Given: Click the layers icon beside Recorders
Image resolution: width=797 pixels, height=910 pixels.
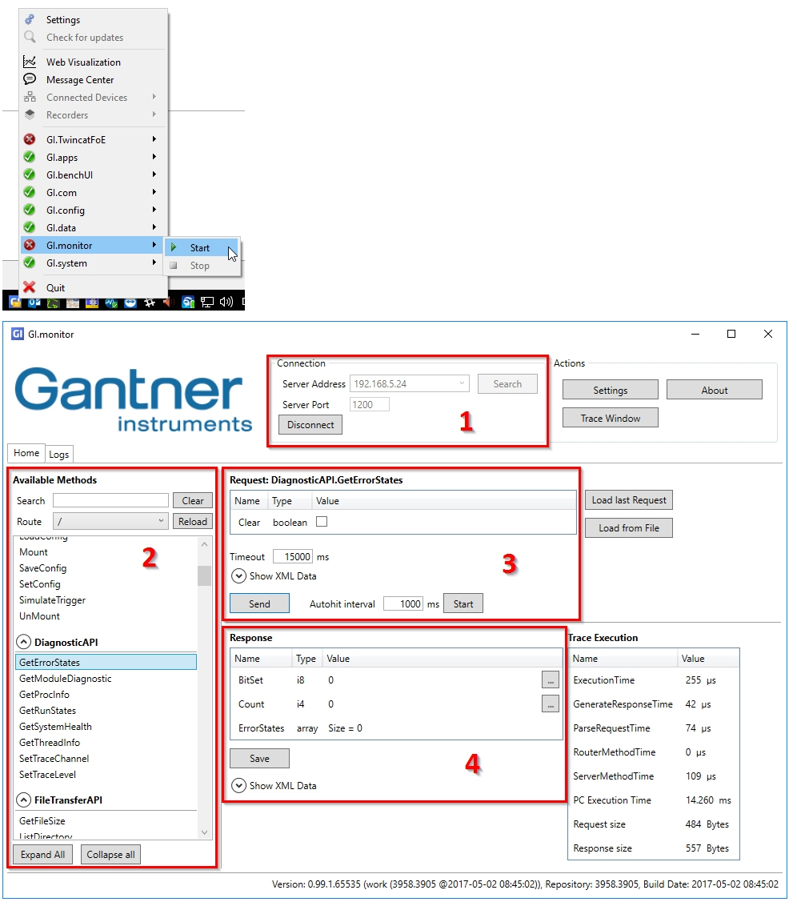Looking at the screenshot, I should tap(29, 114).
